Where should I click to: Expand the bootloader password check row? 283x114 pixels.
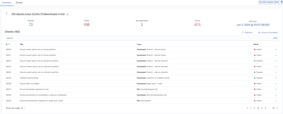[276, 89]
